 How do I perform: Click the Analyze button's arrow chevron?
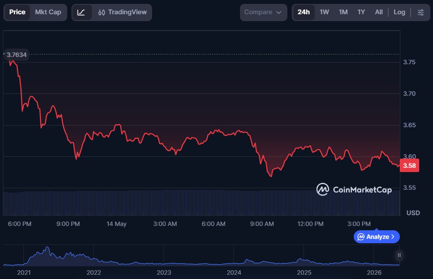click(x=393, y=237)
